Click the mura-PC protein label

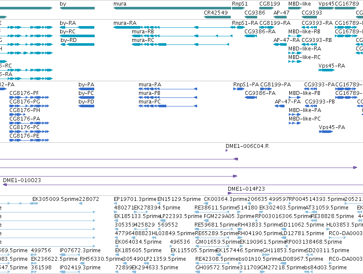[x=150, y=102]
